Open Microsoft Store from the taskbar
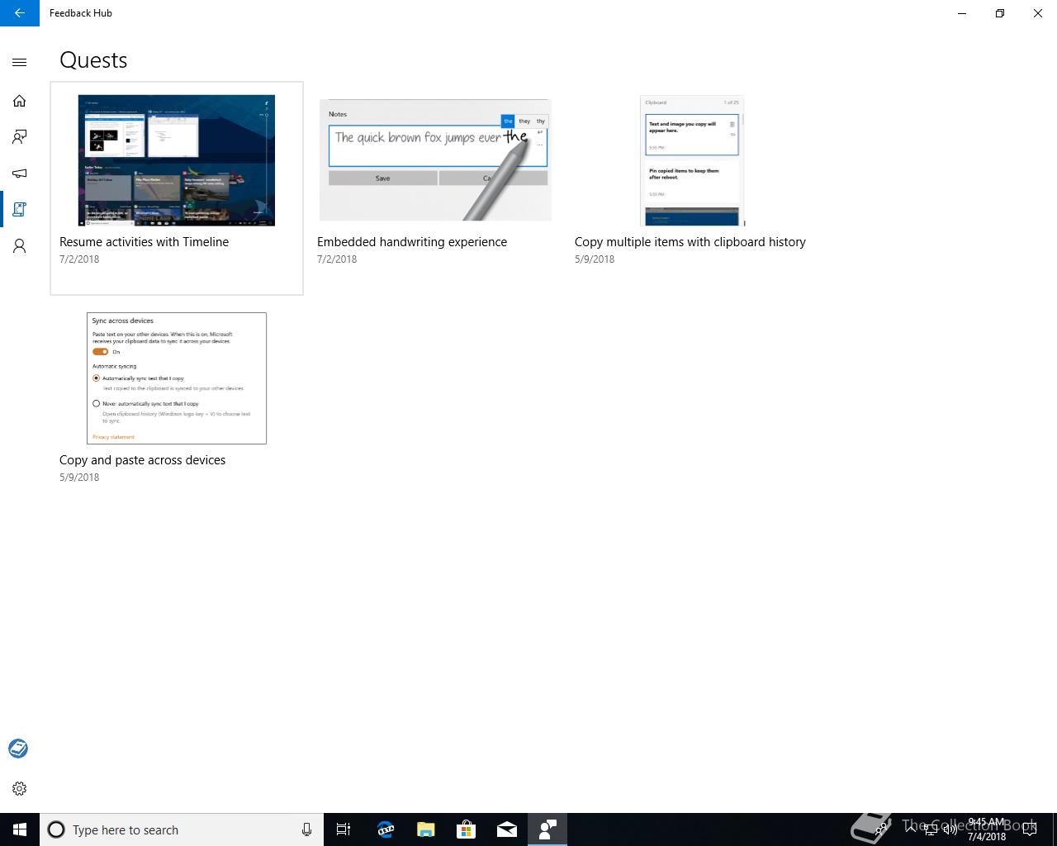 [466, 829]
